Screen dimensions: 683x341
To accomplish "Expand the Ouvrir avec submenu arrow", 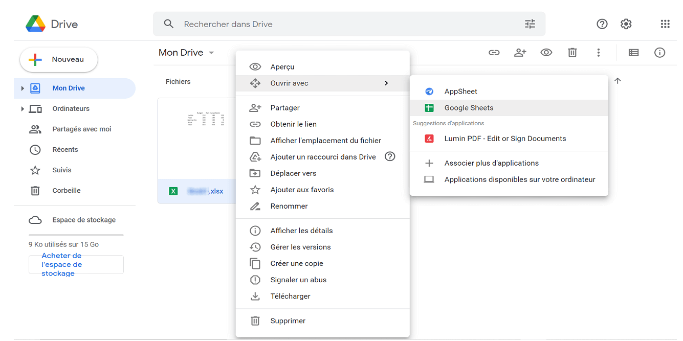I will tap(386, 83).
